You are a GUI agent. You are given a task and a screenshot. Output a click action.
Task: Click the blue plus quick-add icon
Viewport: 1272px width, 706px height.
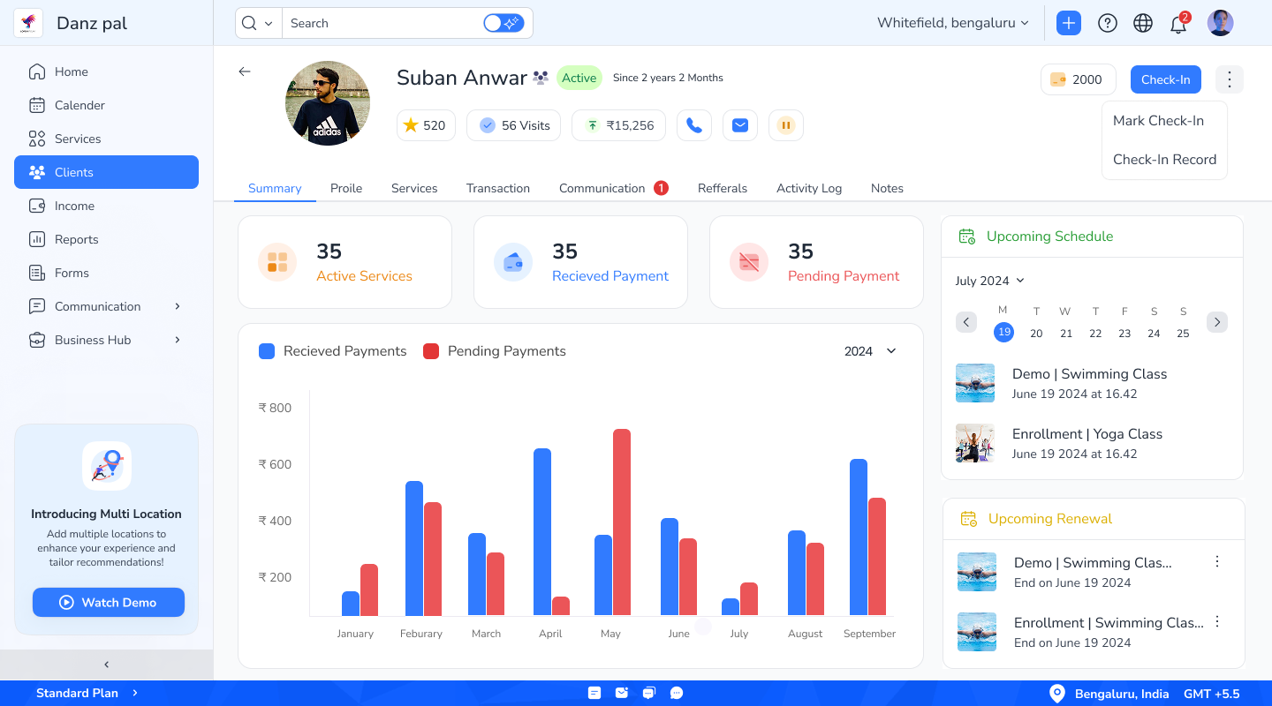pos(1069,23)
